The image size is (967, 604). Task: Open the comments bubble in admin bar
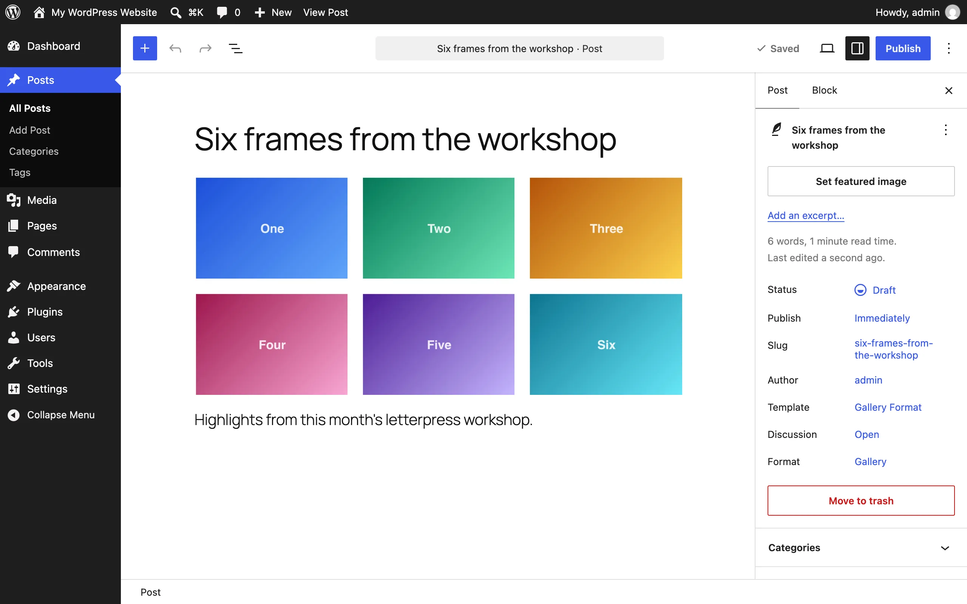click(228, 12)
